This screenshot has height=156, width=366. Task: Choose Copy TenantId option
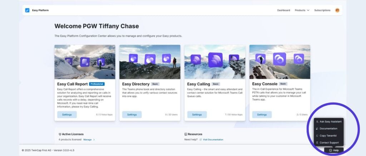pyautogui.click(x=329, y=136)
